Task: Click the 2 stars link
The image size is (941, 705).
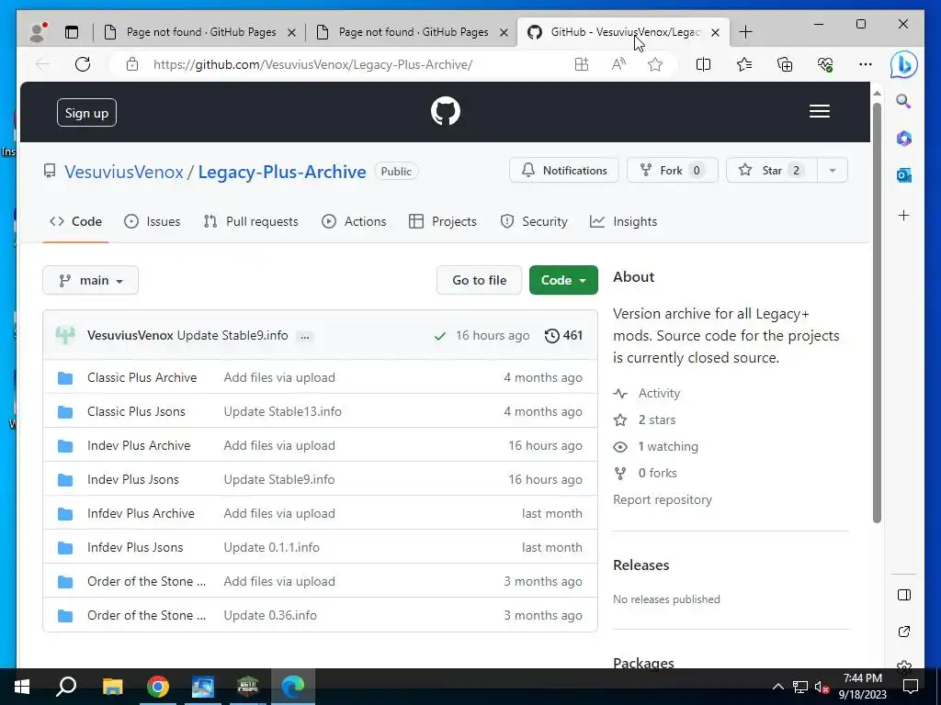Action: click(x=645, y=420)
